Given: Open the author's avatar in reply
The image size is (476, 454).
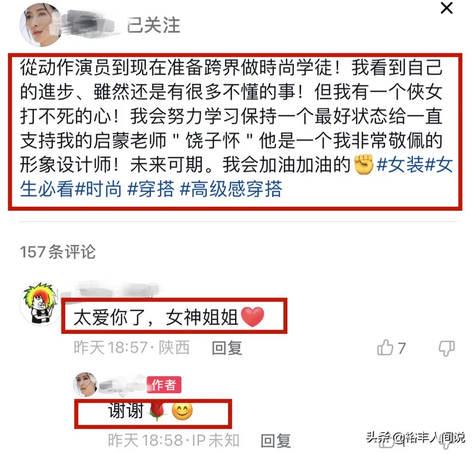Looking at the screenshot, I should pyautogui.click(x=85, y=384).
